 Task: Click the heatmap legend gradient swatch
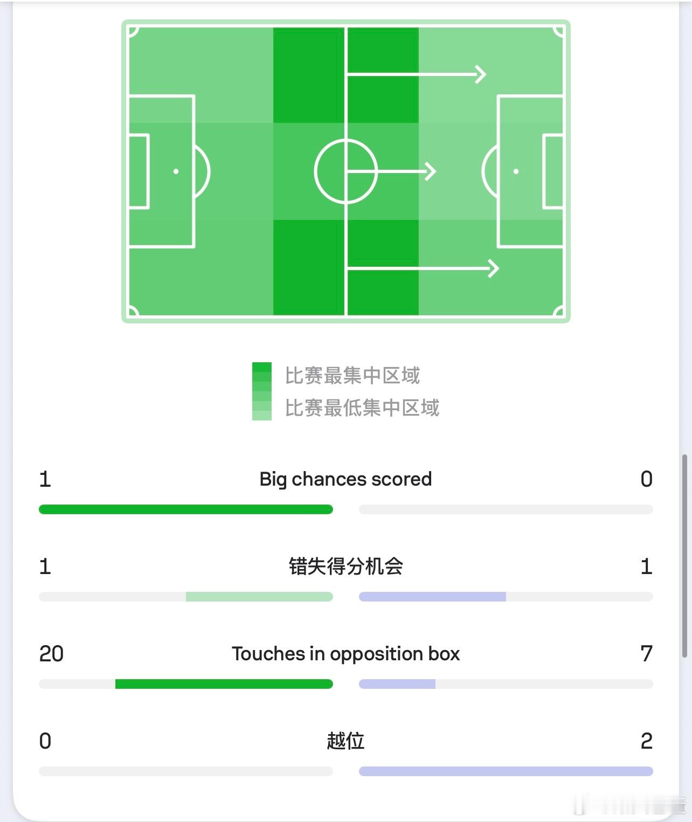[x=262, y=391]
